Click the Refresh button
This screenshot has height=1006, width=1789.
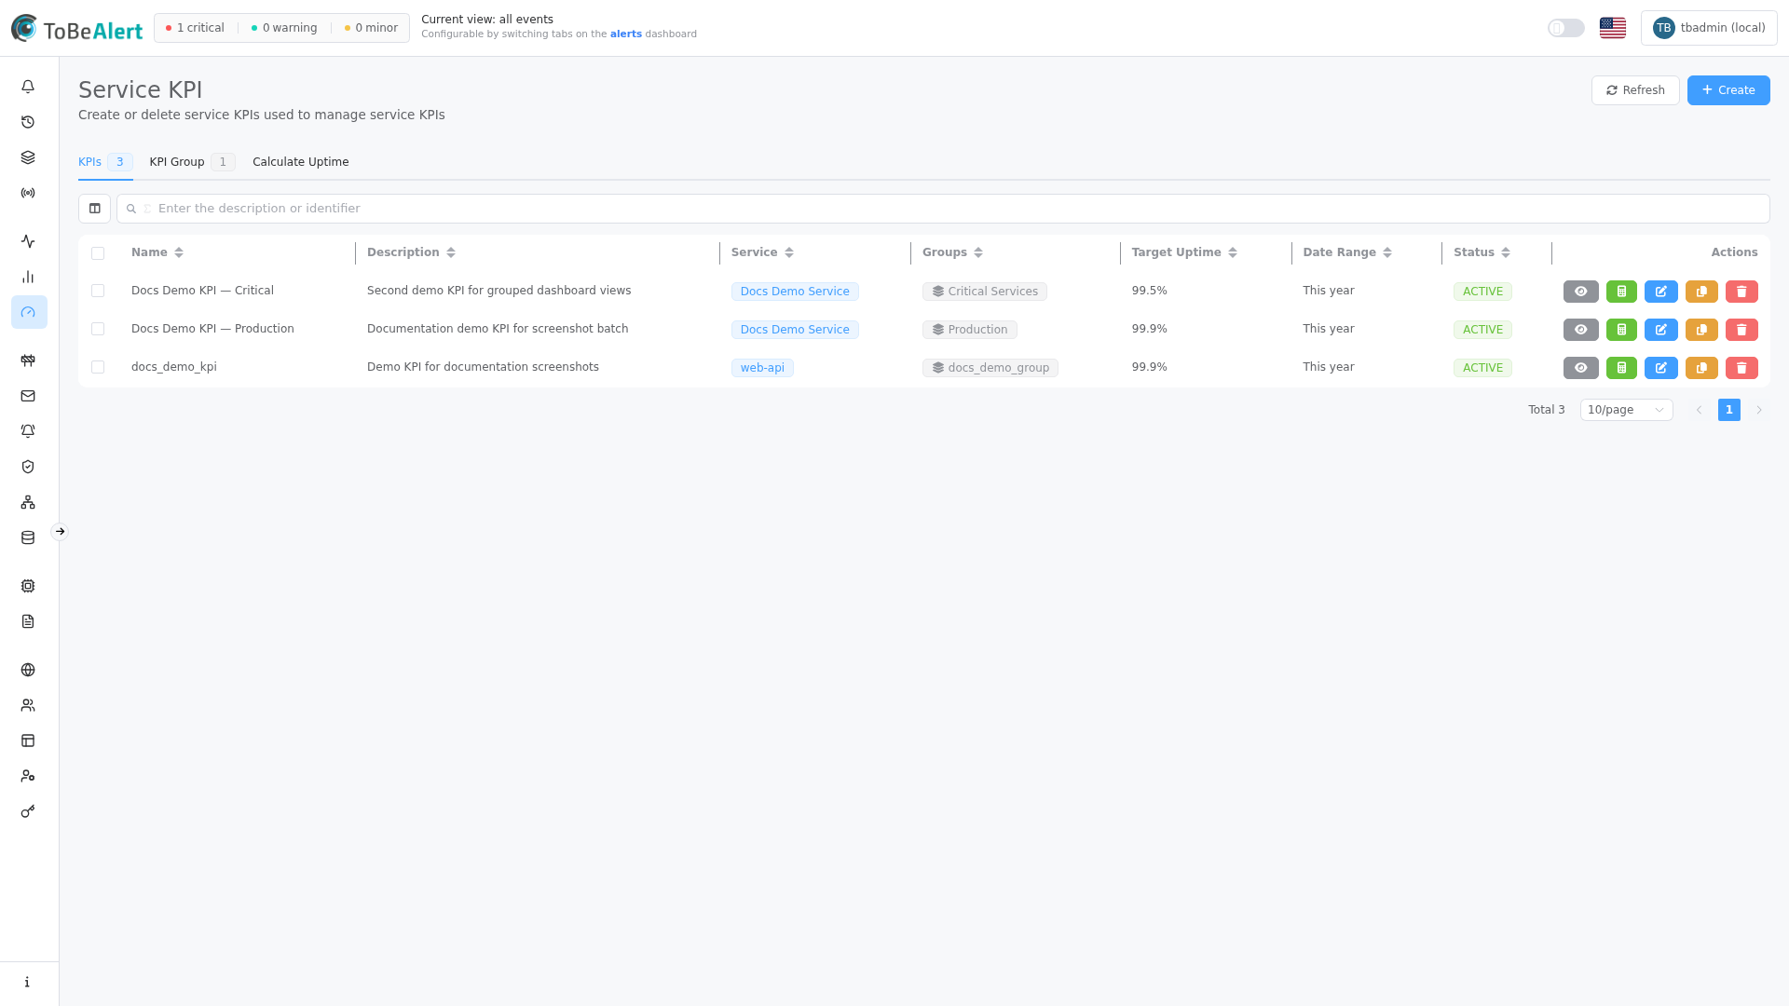click(x=1635, y=90)
